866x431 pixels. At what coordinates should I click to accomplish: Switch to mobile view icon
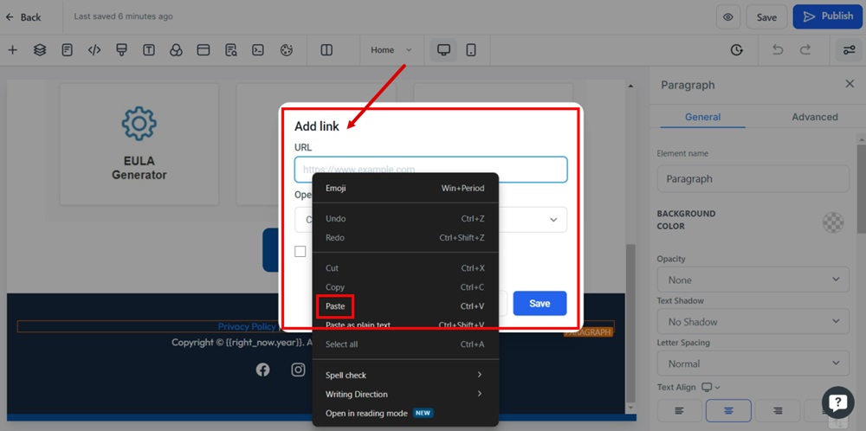(x=471, y=50)
